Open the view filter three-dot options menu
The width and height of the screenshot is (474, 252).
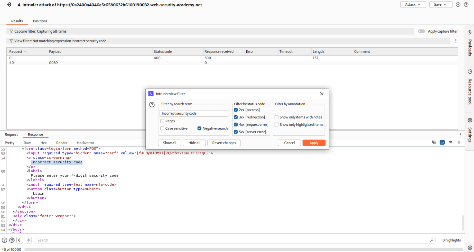[456, 41]
